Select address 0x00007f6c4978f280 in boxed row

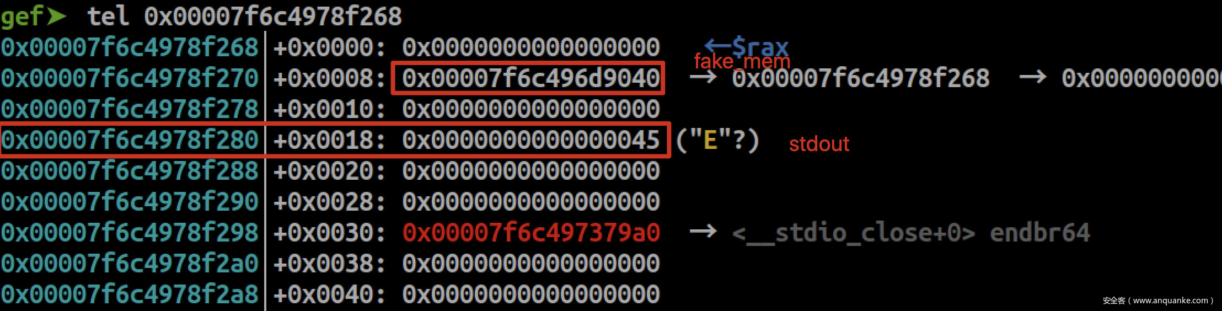pos(130,140)
